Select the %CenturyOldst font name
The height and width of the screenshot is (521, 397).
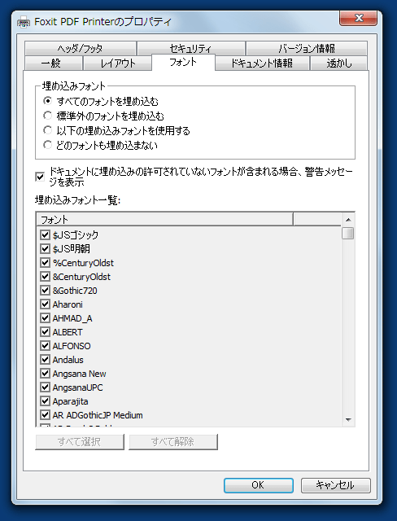83,263
